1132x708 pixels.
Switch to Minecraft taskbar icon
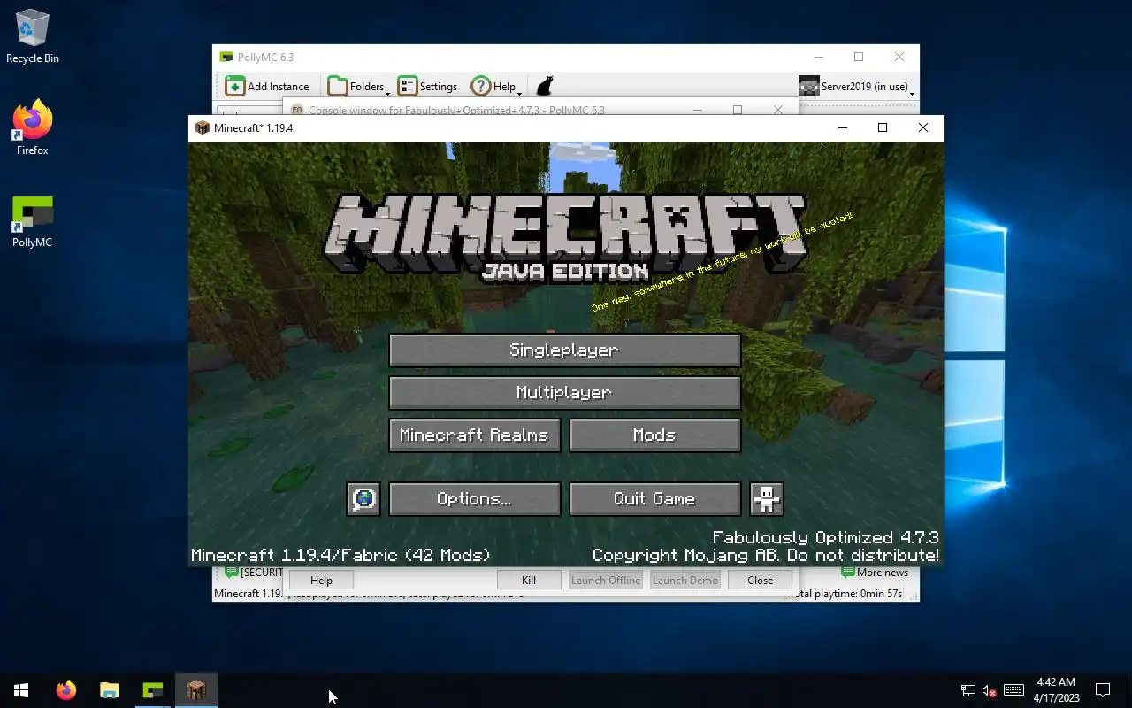click(195, 690)
